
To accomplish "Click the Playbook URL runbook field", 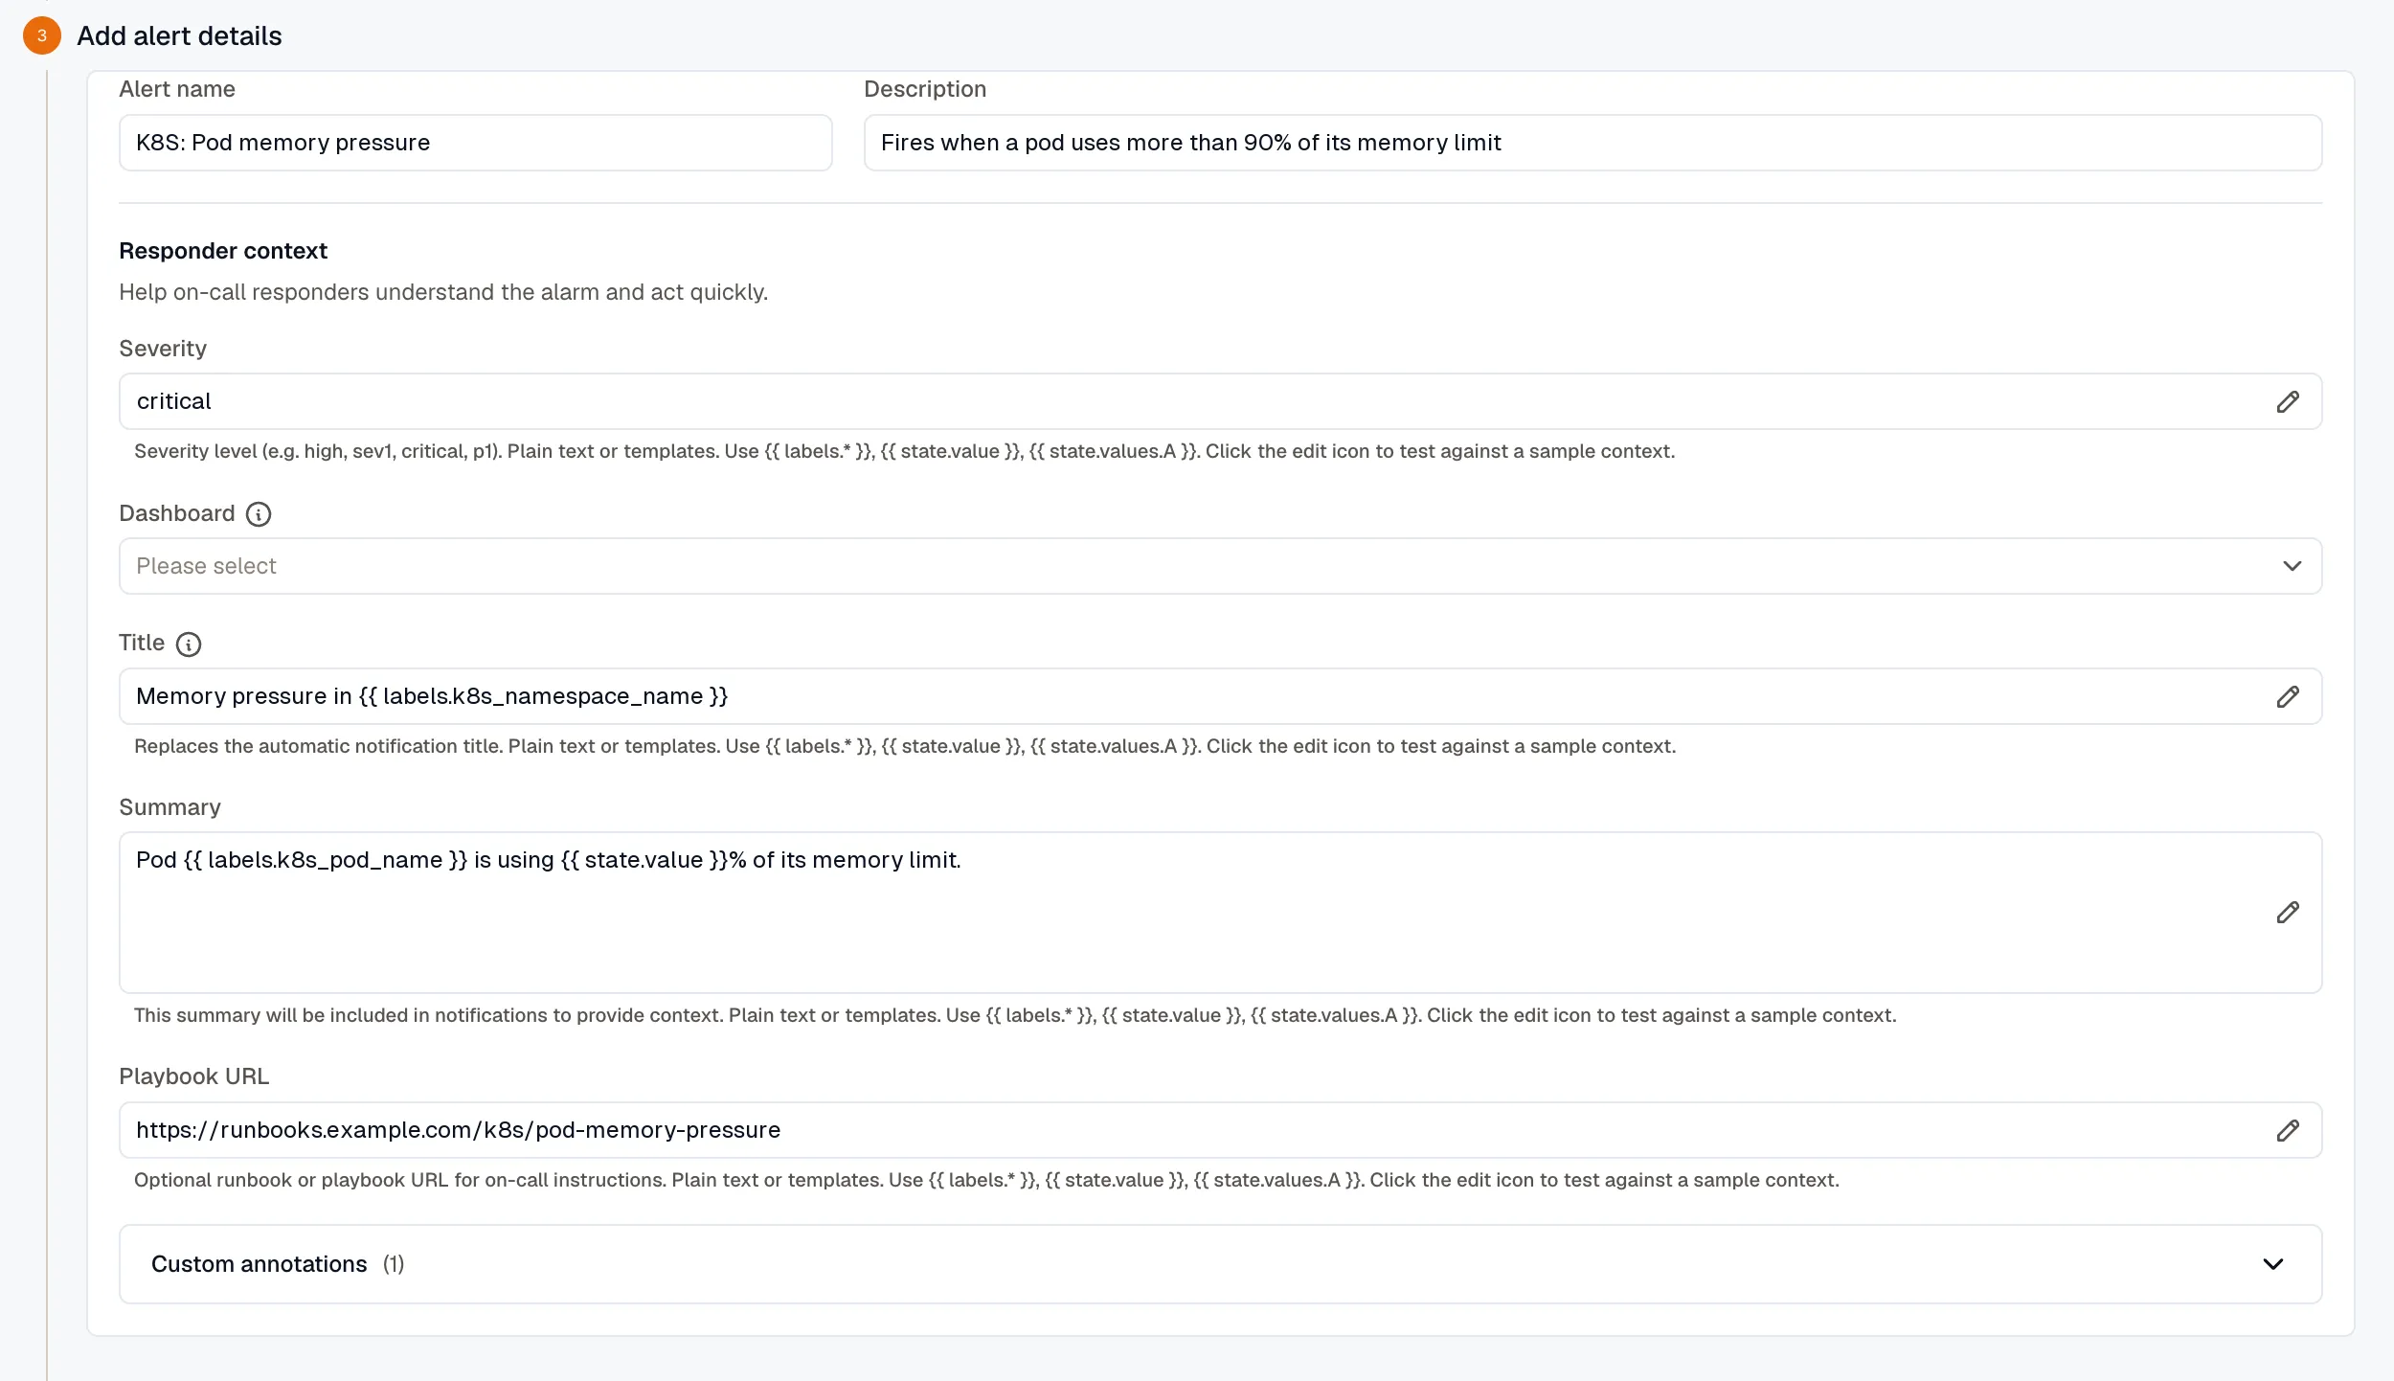I will pos(1220,1130).
